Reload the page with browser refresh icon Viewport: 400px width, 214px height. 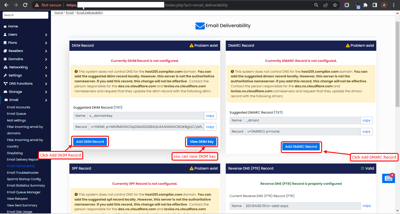coord(25,5)
